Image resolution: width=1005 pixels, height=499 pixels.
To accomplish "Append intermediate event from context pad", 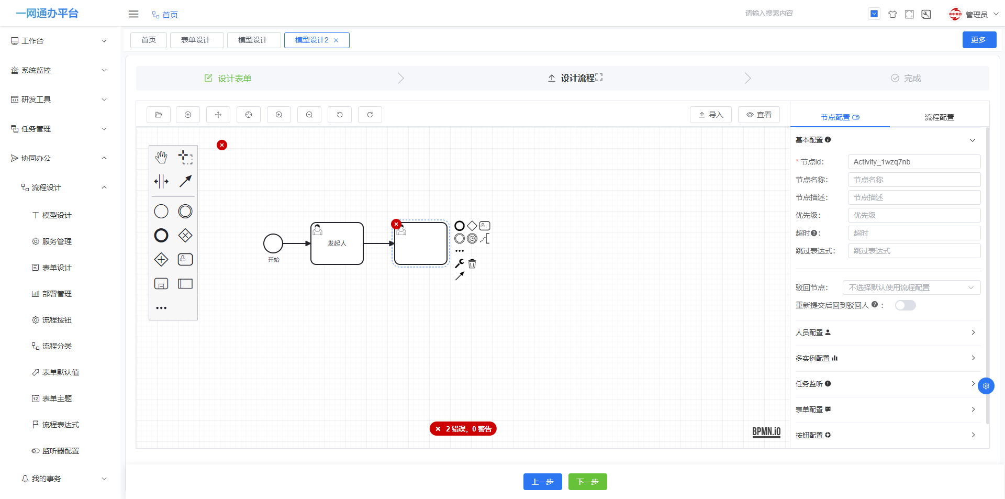I will [460, 238].
